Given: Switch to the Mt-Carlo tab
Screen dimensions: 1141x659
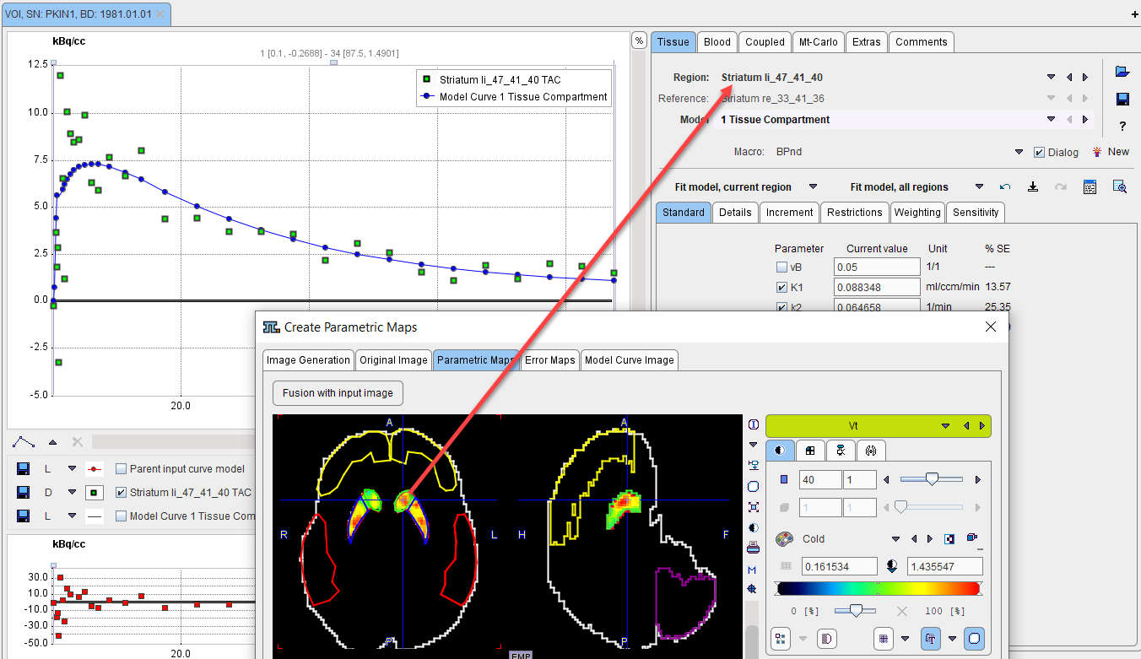Looking at the screenshot, I should [x=819, y=41].
